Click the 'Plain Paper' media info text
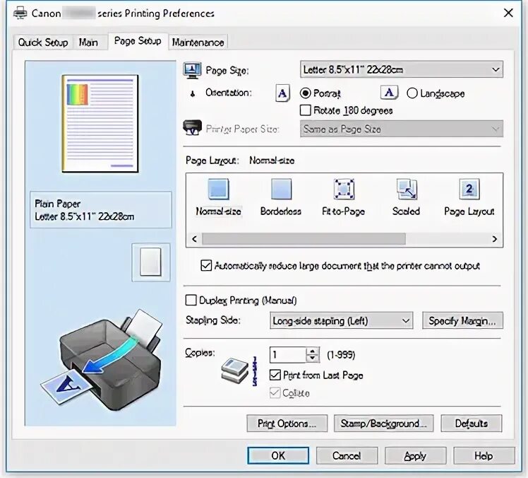The width and height of the screenshot is (528, 478). coord(58,204)
